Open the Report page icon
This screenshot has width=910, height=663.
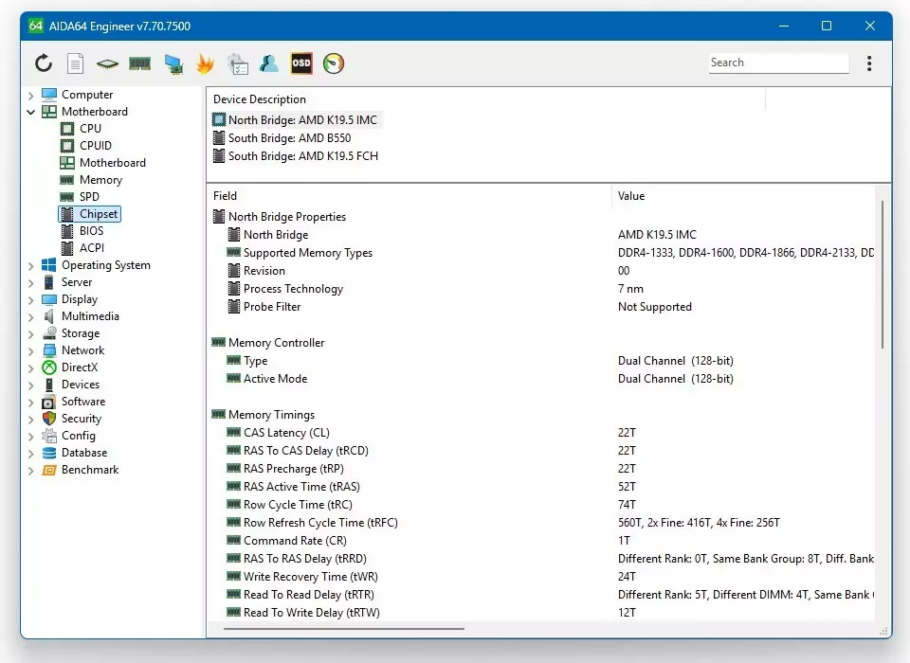click(x=76, y=63)
